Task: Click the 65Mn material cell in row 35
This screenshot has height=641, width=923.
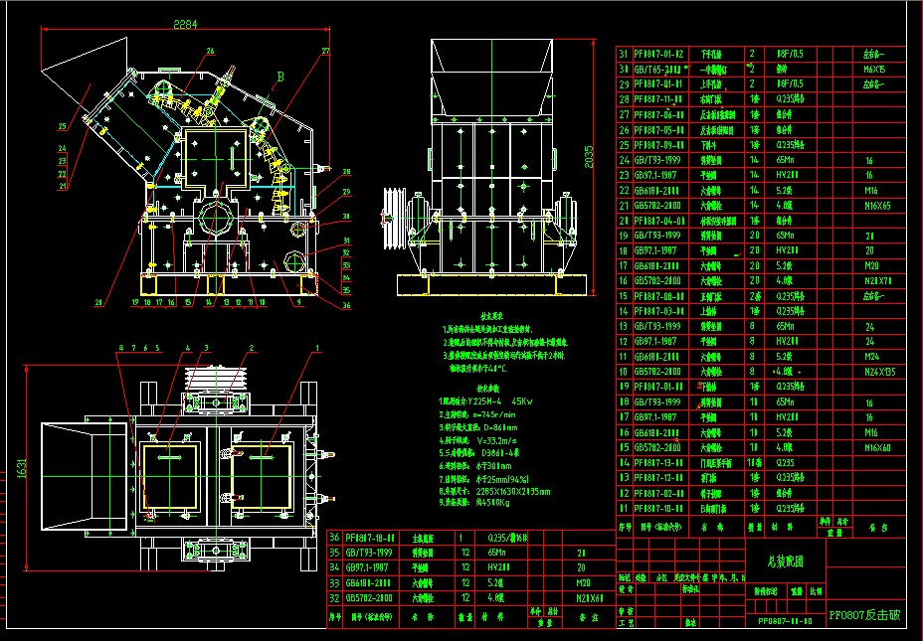Action: pyautogui.click(x=497, y=553)
